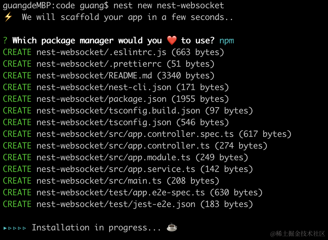
Task: Click the app.controller.spec.ts file path
Action: click(x=135, y=134)
